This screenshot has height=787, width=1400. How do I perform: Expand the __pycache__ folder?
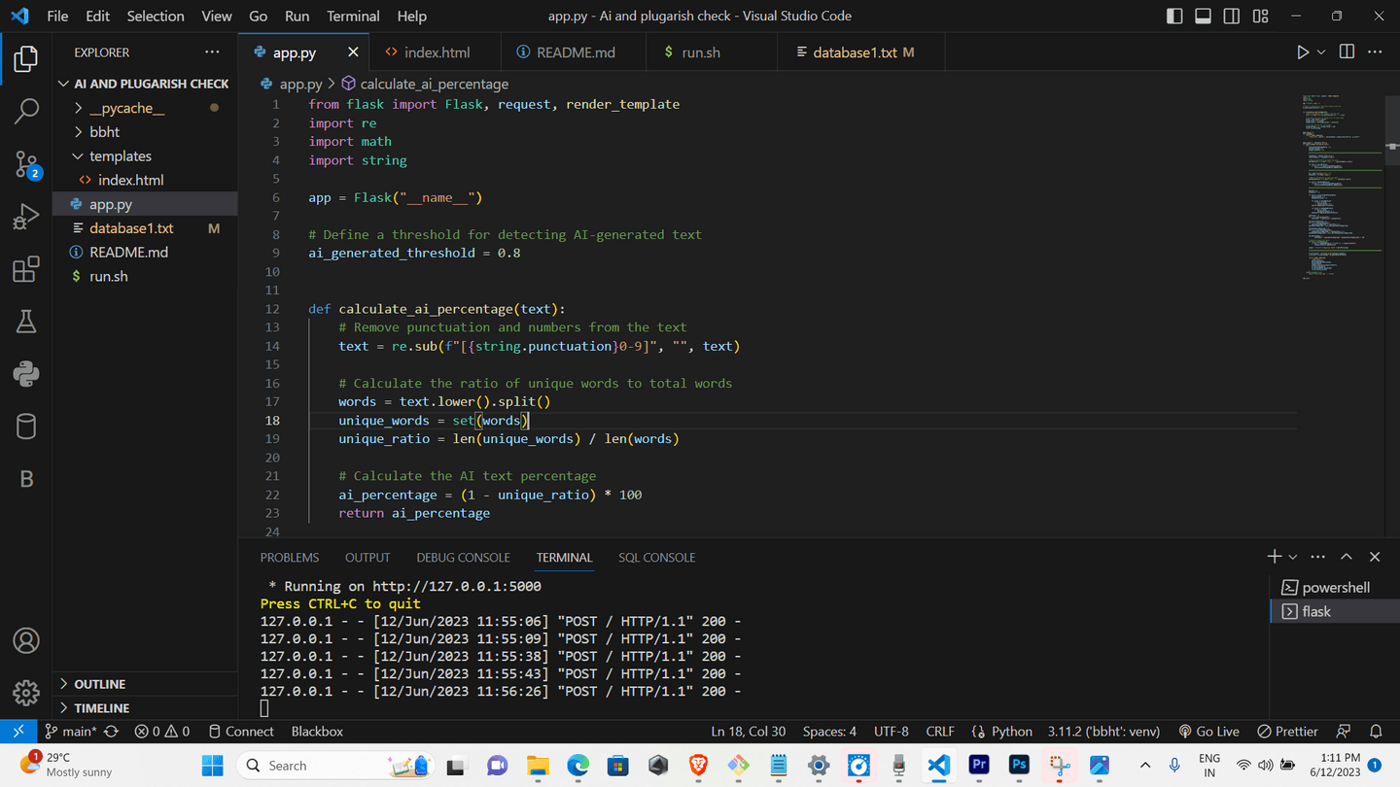145,108
